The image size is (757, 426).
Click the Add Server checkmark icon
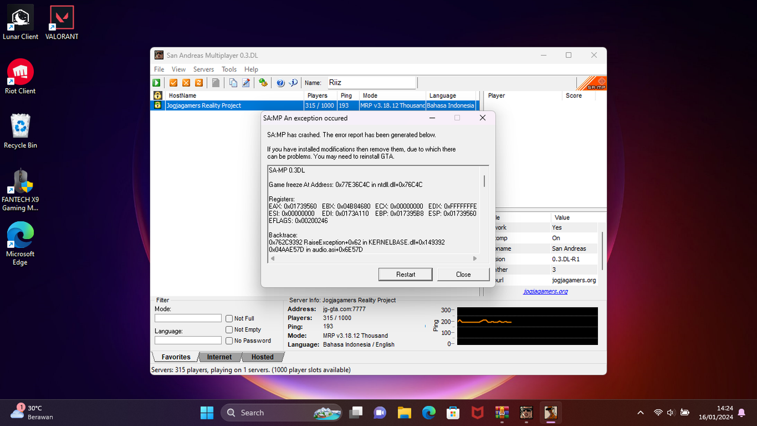(x=173, y=83)
